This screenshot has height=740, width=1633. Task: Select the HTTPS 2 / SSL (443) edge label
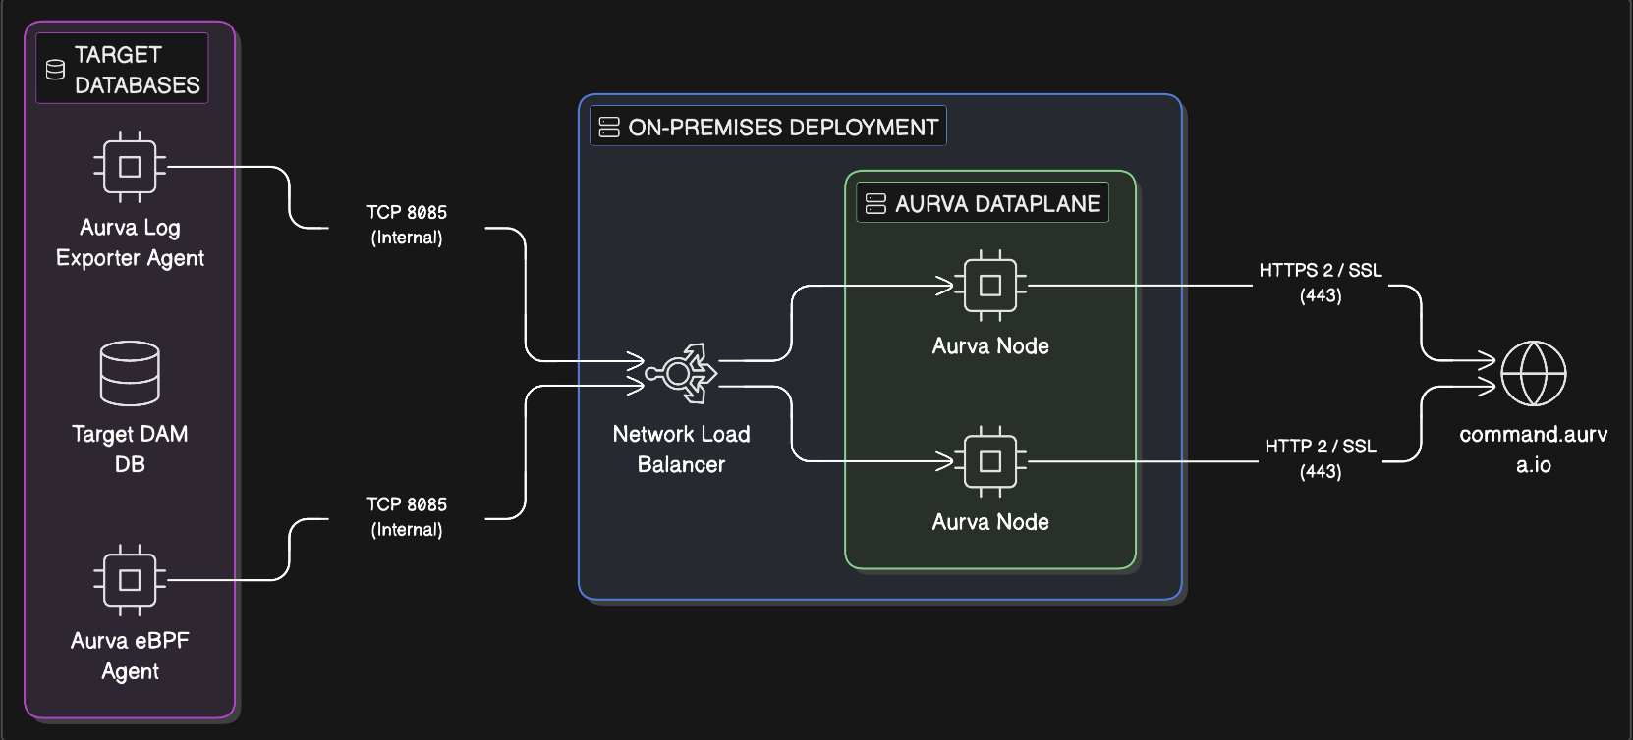1321,282
